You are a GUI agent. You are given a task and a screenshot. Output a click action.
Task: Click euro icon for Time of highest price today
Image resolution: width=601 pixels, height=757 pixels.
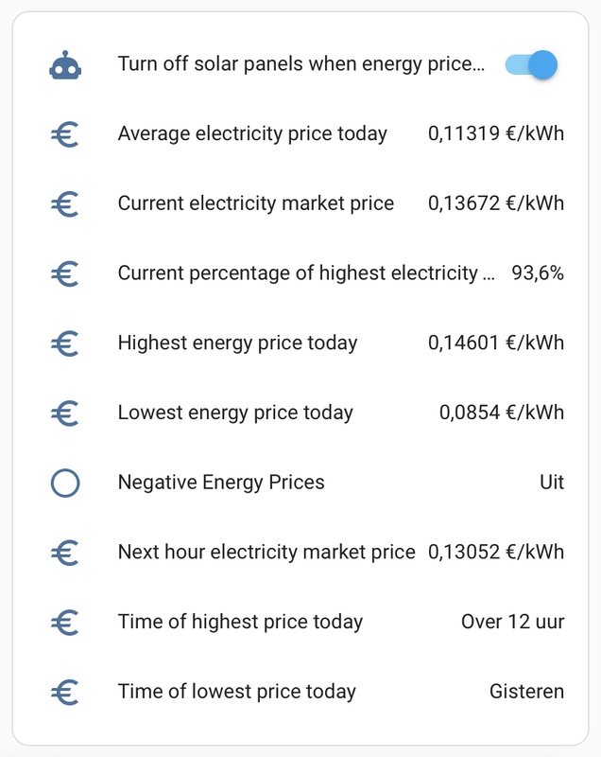pos(65,622)
